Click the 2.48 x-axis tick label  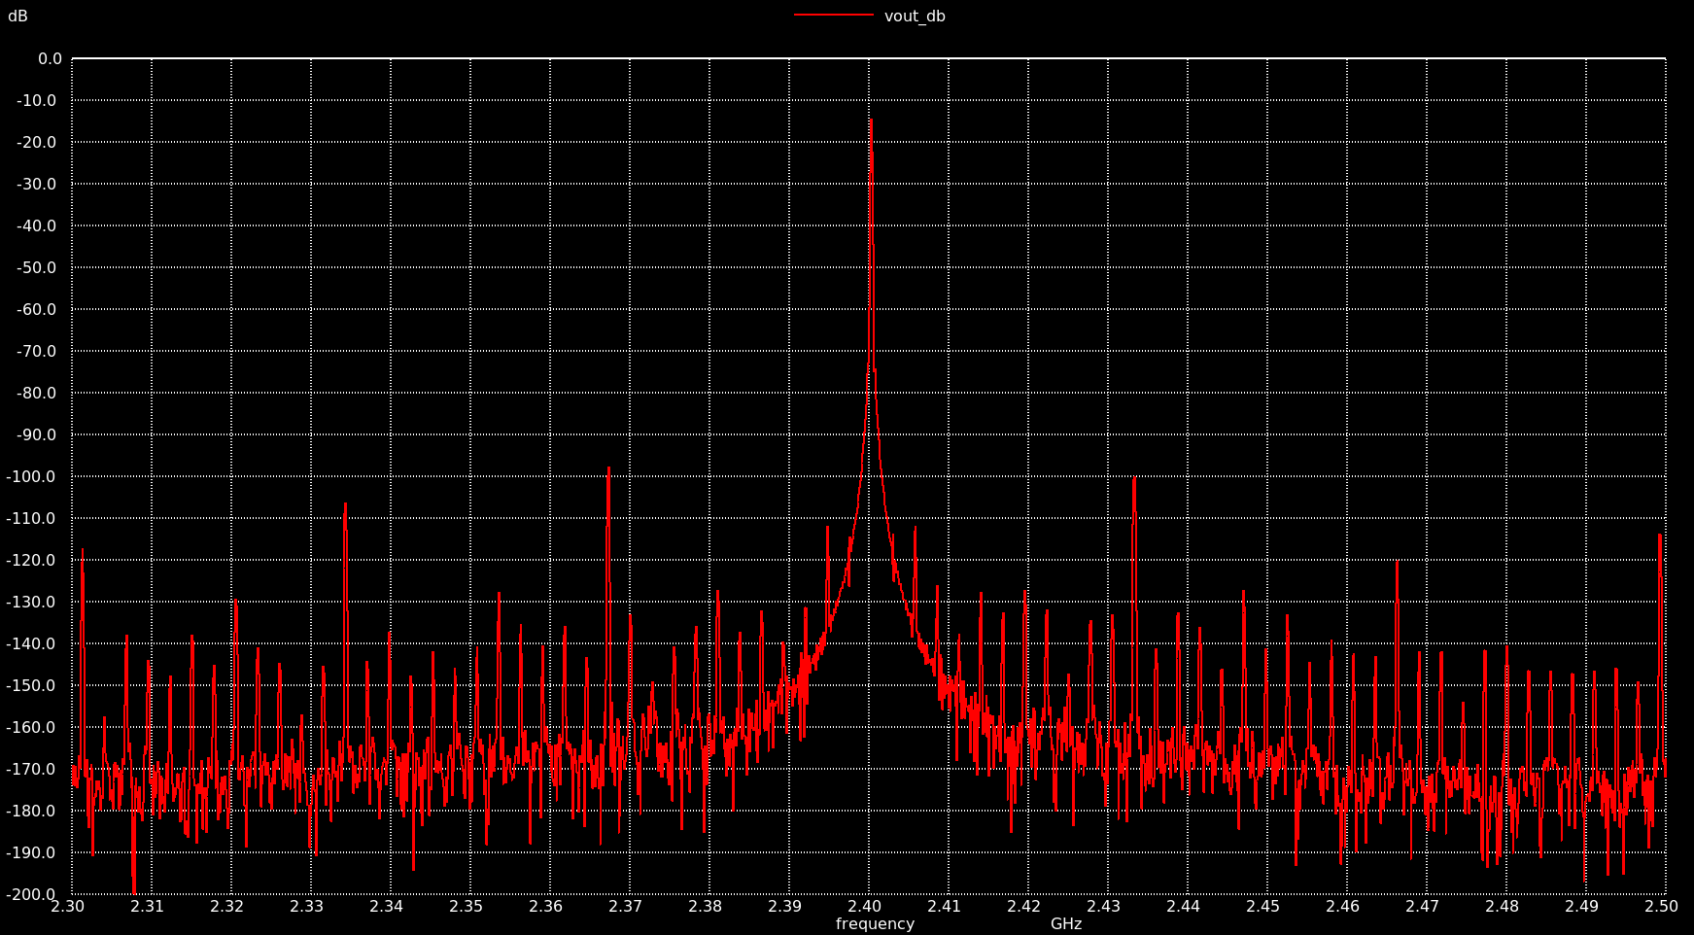click(x=1503, y=907)
